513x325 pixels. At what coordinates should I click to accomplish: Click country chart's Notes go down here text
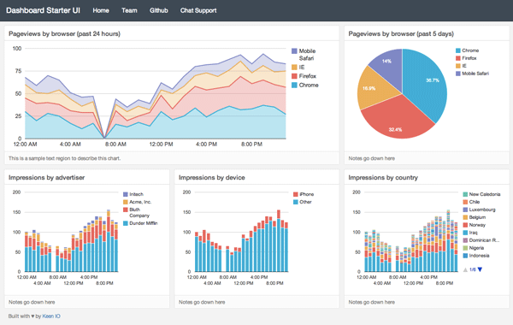pos(372,302)
